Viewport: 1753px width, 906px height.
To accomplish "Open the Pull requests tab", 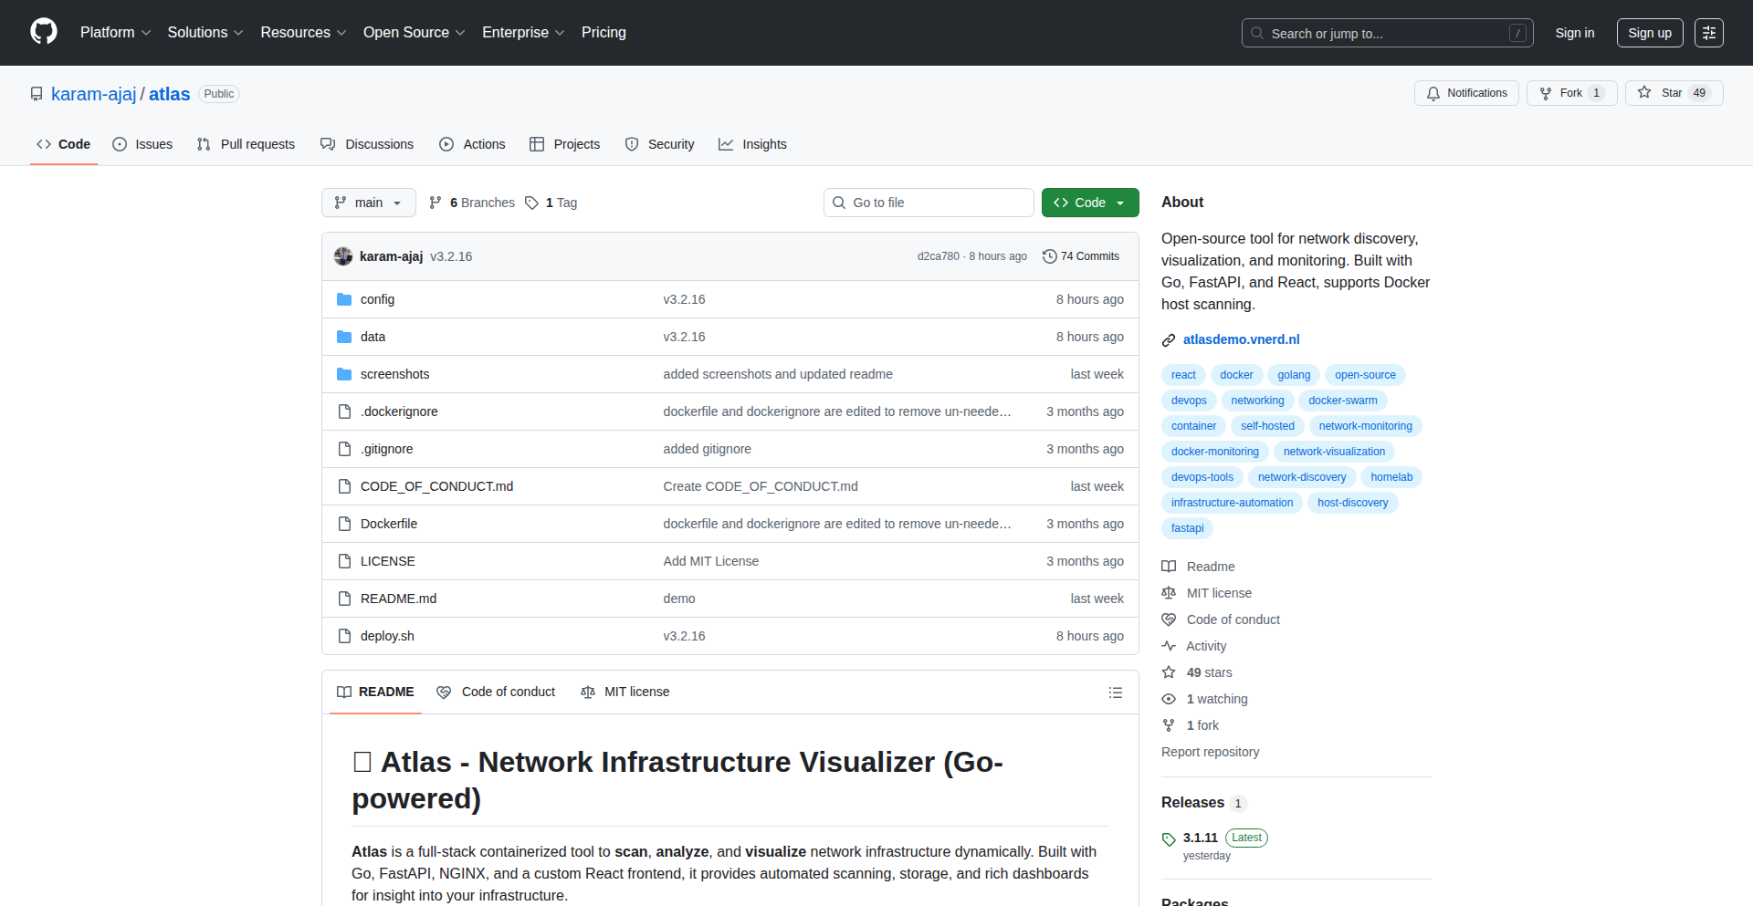I will [x=246, y=144].
